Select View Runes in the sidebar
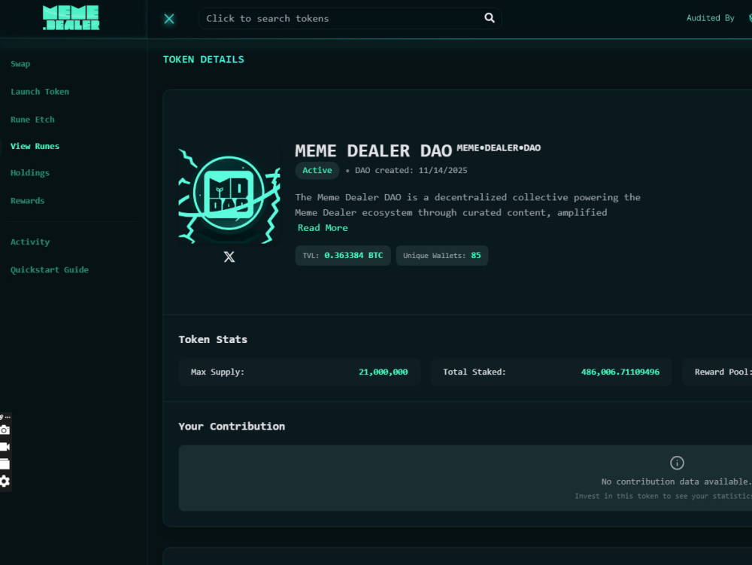 (35, 146)
